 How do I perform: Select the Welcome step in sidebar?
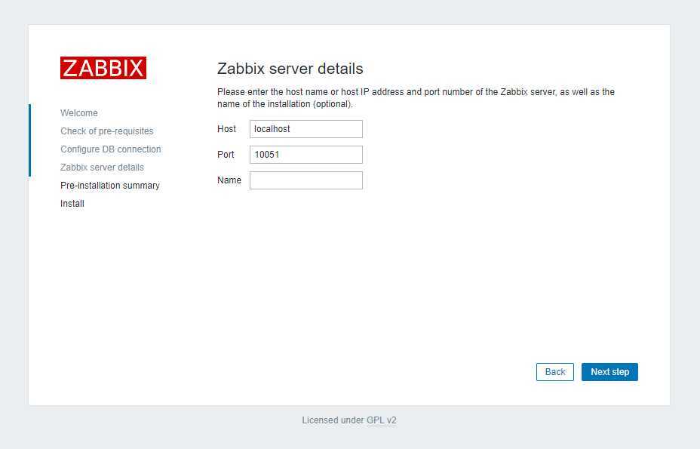coord(79,113)
